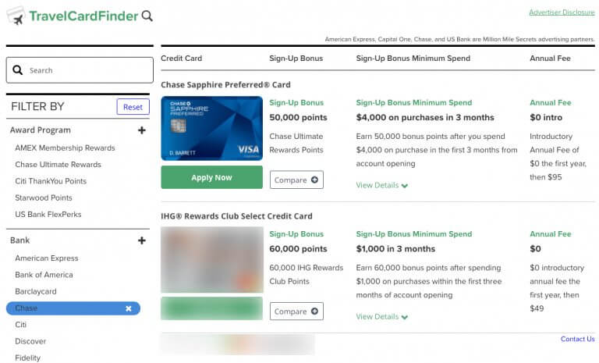Compare the IHG Rewards Club Select card
599x363 pixels.
point(296,311)
